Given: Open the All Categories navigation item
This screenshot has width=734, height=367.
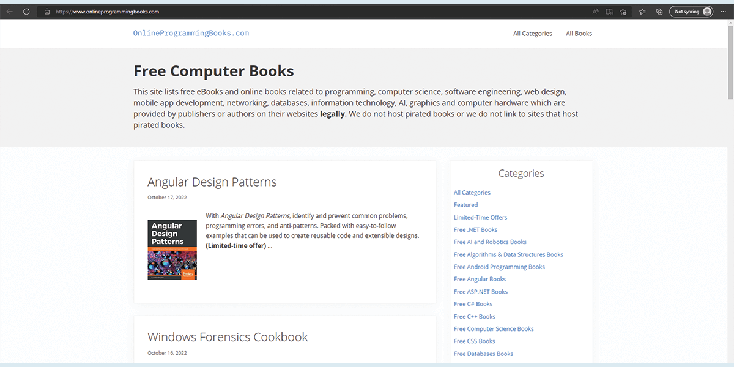Looking at the screenshot, I should (532, 33).
